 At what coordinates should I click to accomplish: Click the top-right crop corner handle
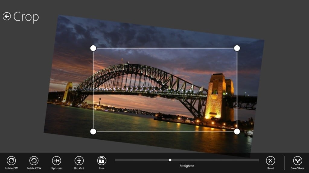click(237, 48)
